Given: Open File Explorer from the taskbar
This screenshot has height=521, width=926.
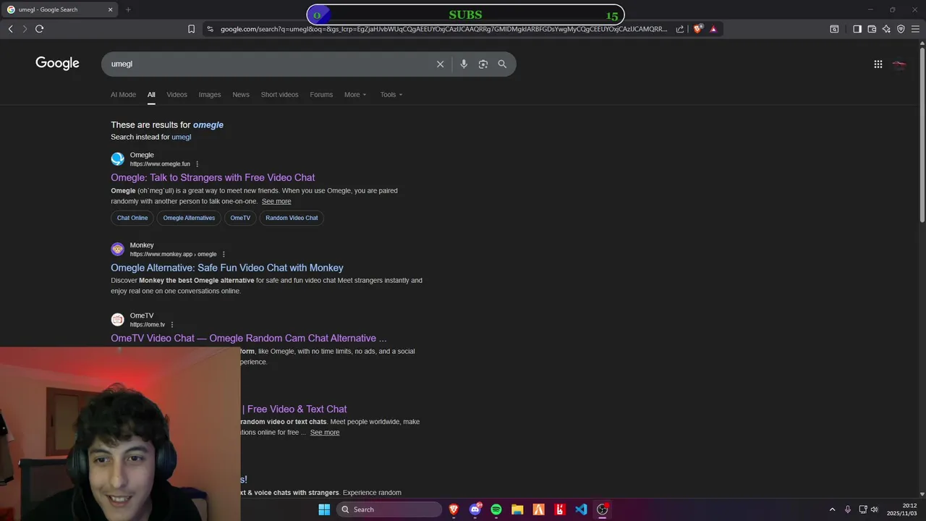Looking at the screenshot, I should click(517, 509).
